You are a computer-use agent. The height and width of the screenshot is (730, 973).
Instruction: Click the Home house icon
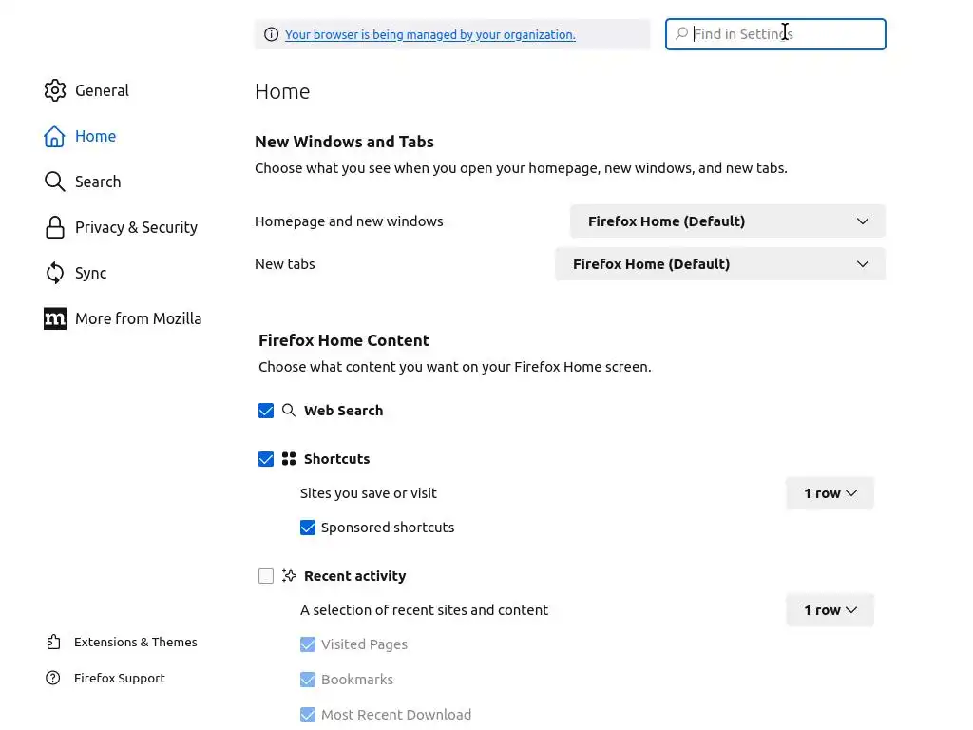(x=55, y=136)
